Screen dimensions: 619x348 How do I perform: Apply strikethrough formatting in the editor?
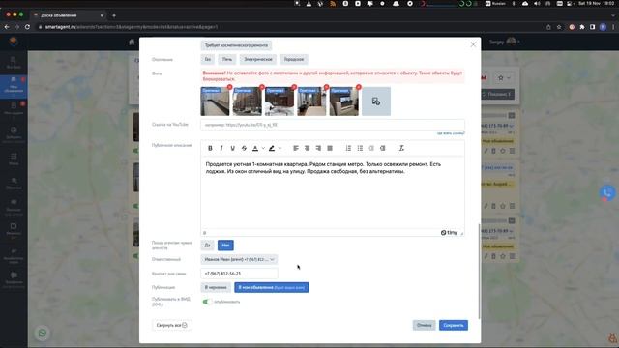click(x=244, y=148)
